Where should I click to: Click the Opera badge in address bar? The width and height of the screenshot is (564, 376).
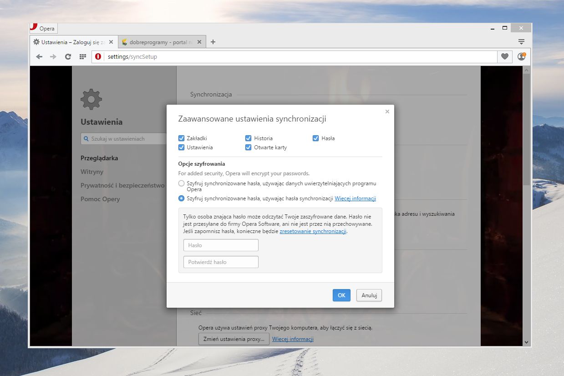click(98, 57)
